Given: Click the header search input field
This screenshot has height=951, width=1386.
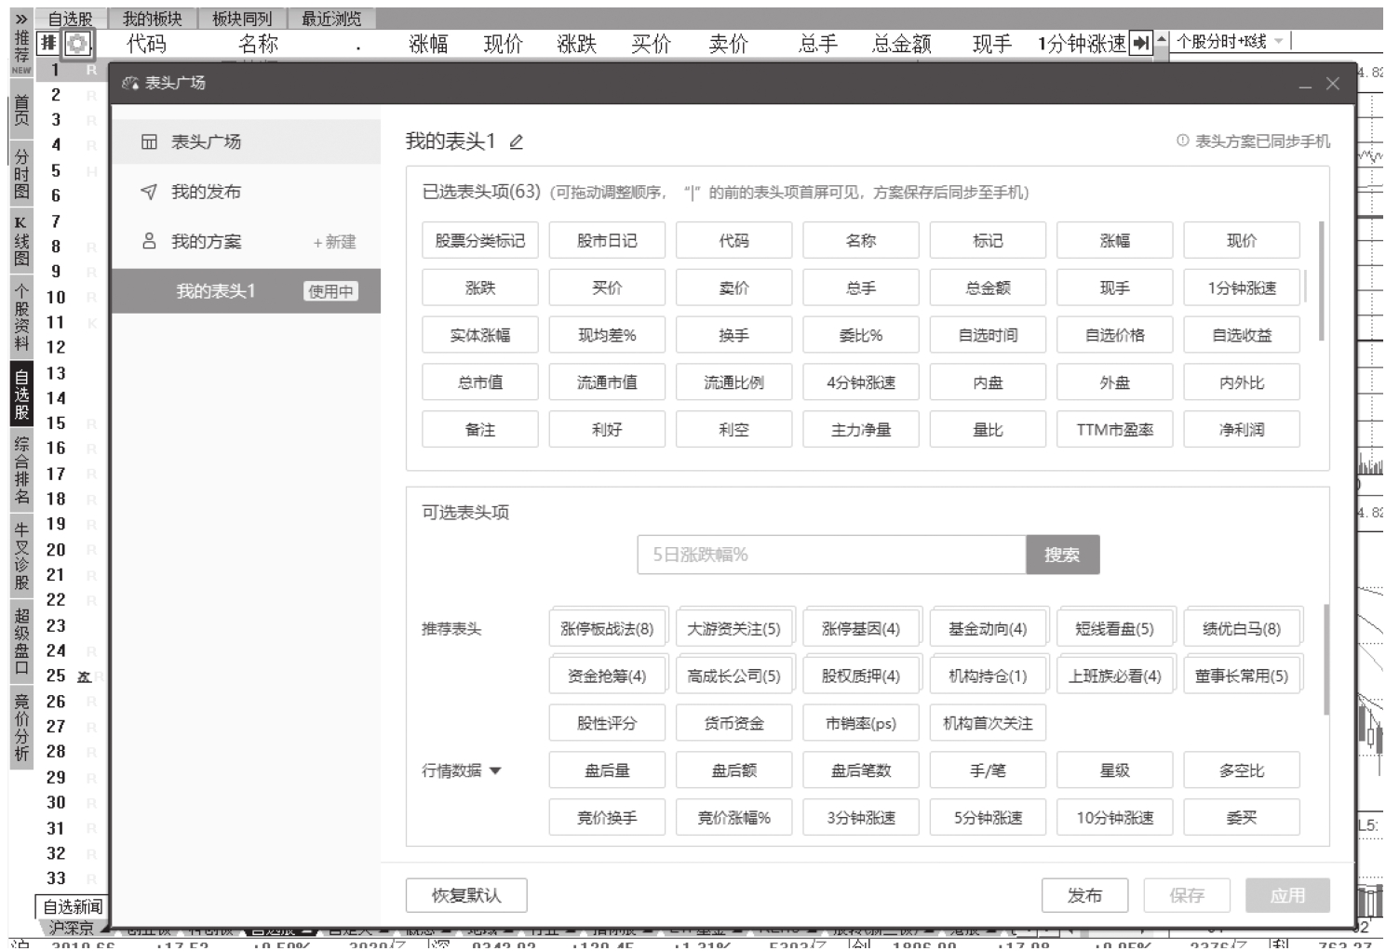Looking at the screenshot, I should point(832,555).
